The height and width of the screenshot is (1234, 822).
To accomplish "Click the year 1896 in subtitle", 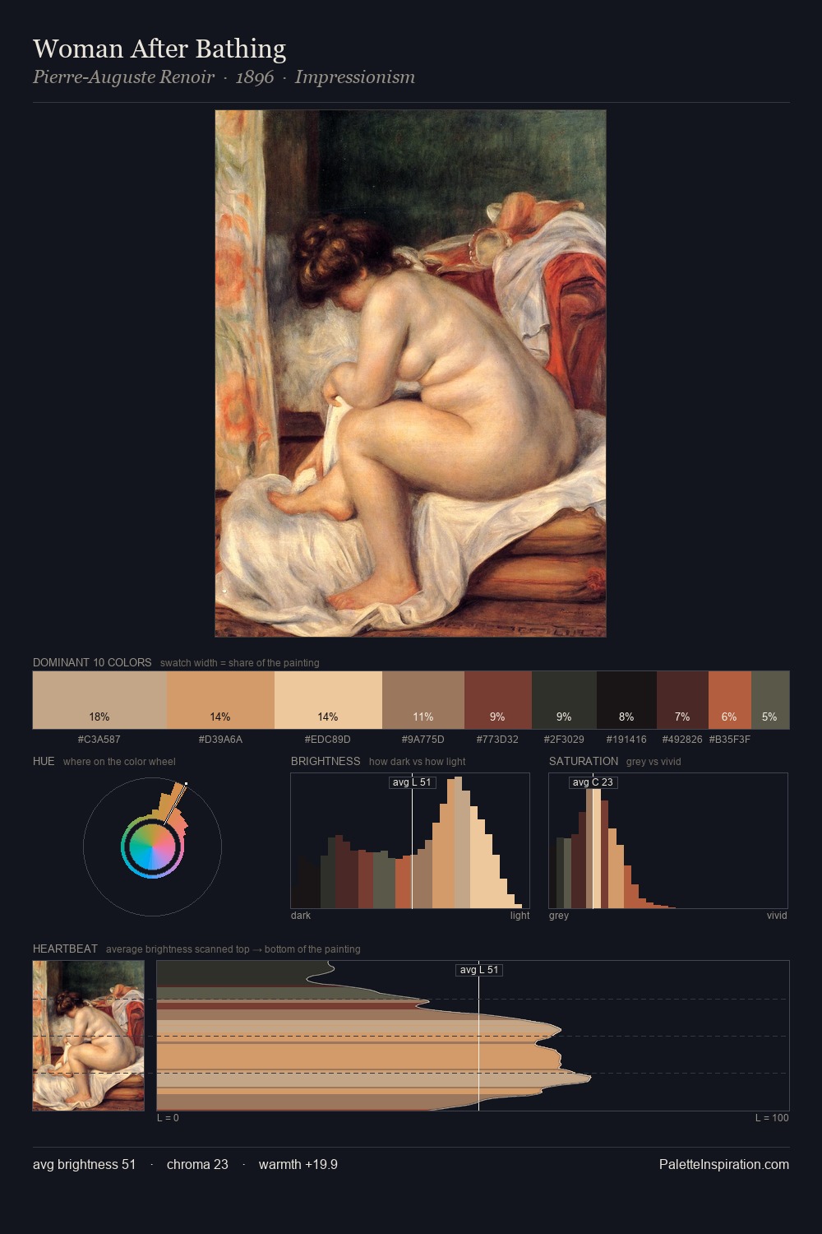I will point(255,77).
